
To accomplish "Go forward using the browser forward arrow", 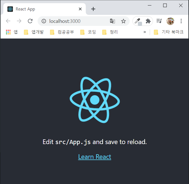I will coord(19,21).
